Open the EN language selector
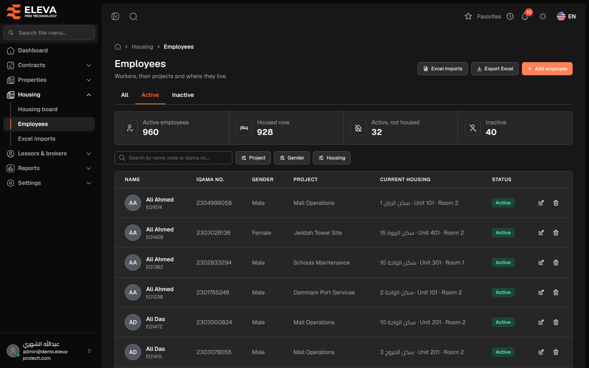 [567, 16]
